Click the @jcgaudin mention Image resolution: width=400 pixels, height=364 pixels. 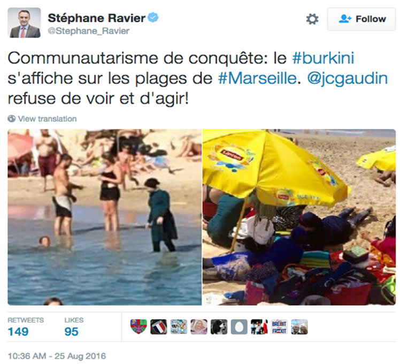pos(348,79)
